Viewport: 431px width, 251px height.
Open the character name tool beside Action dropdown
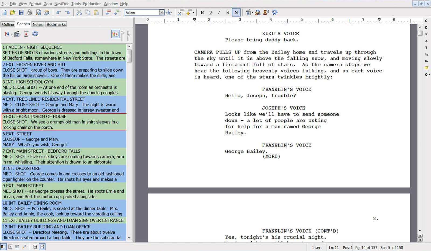point(169,12)
